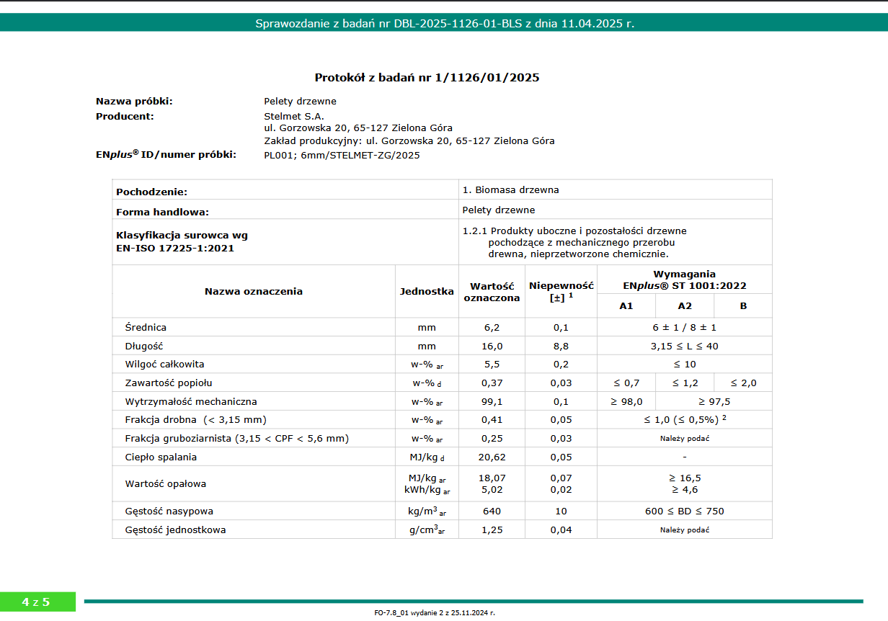Select the Średnica measured value 6,2
Screen dimensions: 888x621
492,328
